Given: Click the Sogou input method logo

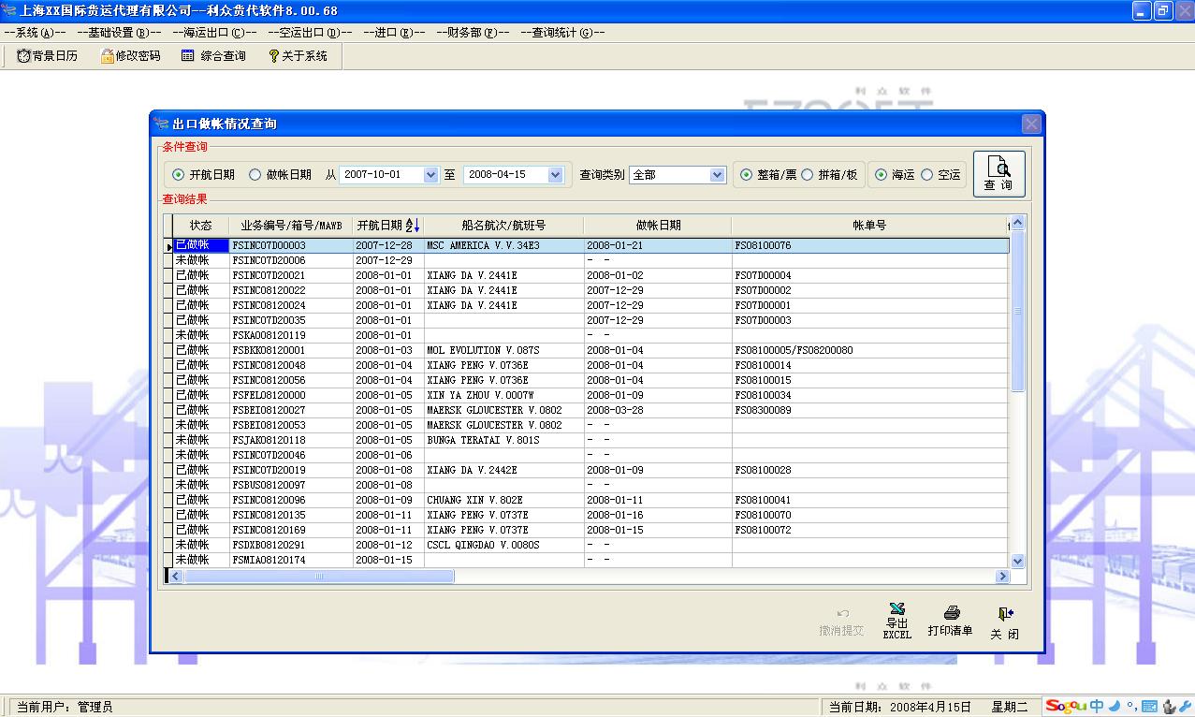Looking at the screenshot, I should coord(1067,706).
